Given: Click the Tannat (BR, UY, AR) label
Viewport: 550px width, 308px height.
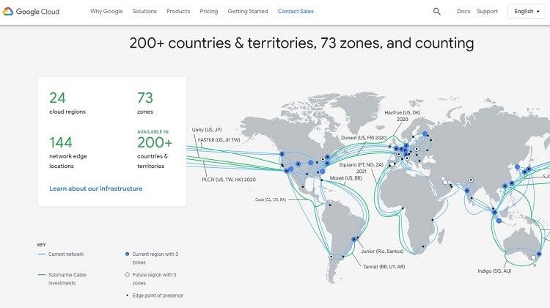Looking at the screenshot, I should (x=384, y=267).
